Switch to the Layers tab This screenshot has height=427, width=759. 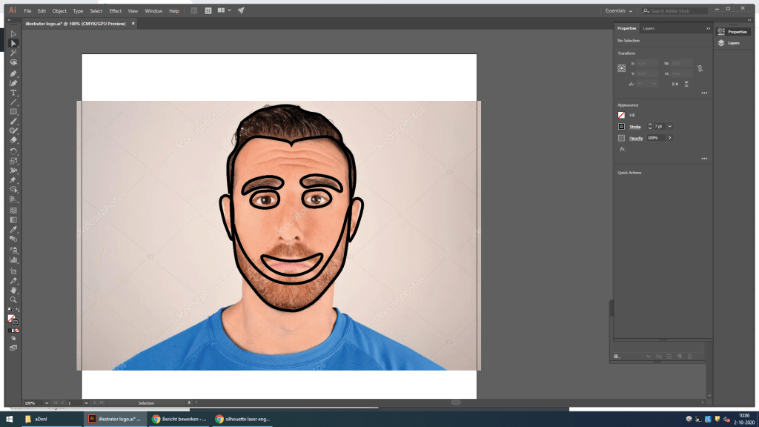648,28
